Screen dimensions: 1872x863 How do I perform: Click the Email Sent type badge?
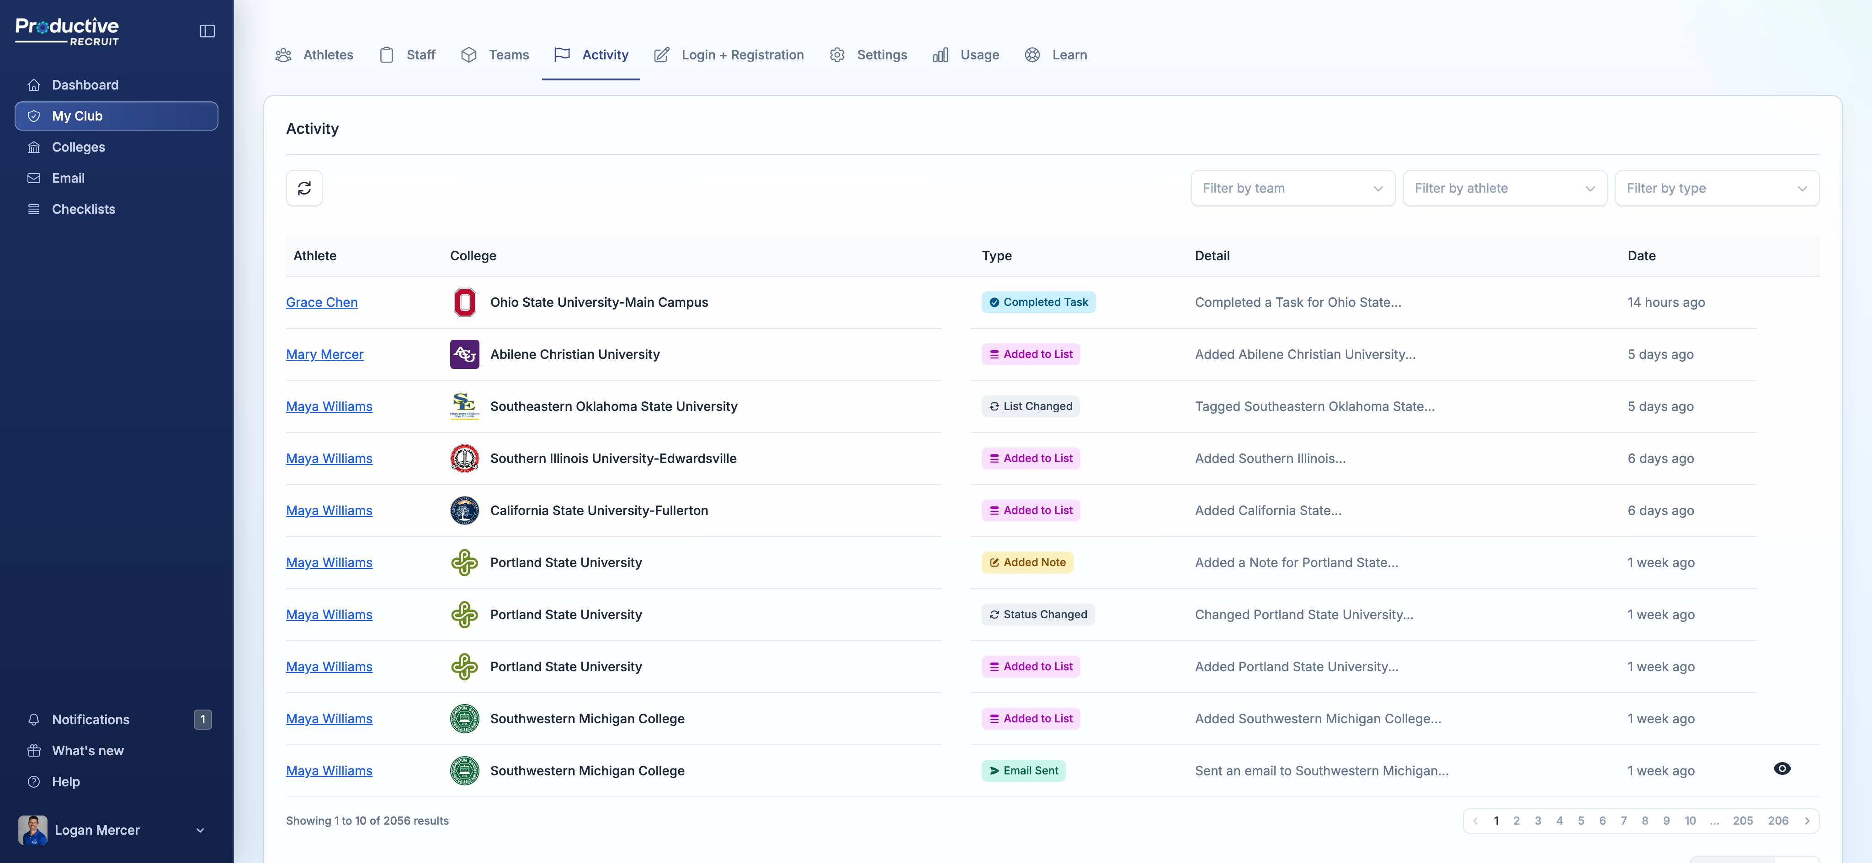1023,771
